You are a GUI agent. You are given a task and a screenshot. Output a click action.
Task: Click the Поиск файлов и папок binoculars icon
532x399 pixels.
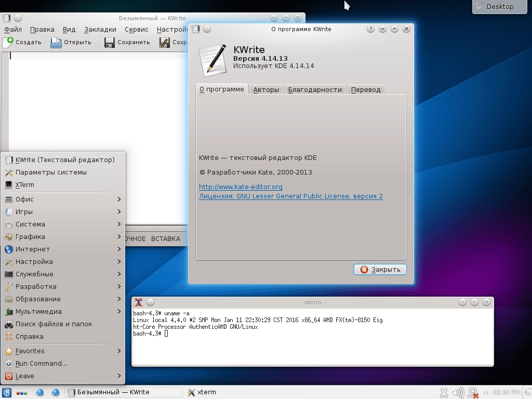coord(9,324)
